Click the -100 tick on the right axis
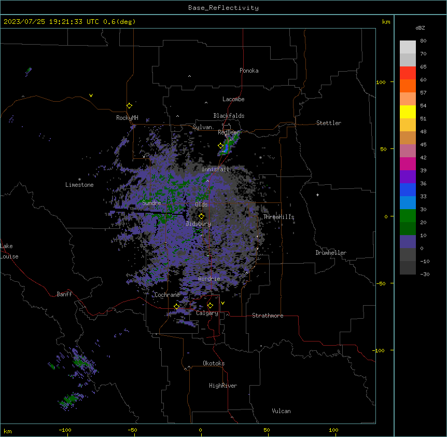447x437 pixels. point(380,350)
